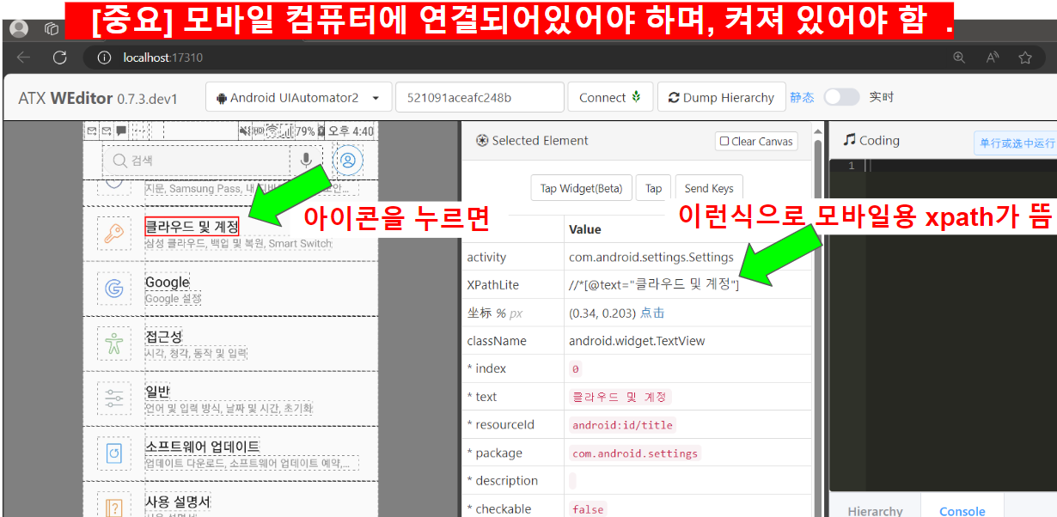Screen dimensions: 1057x517
Task: Select the Google title in phone screen
Action: (x=167, y=282)
